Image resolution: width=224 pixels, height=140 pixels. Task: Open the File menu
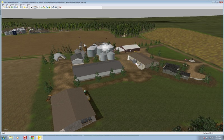(3, 5)
